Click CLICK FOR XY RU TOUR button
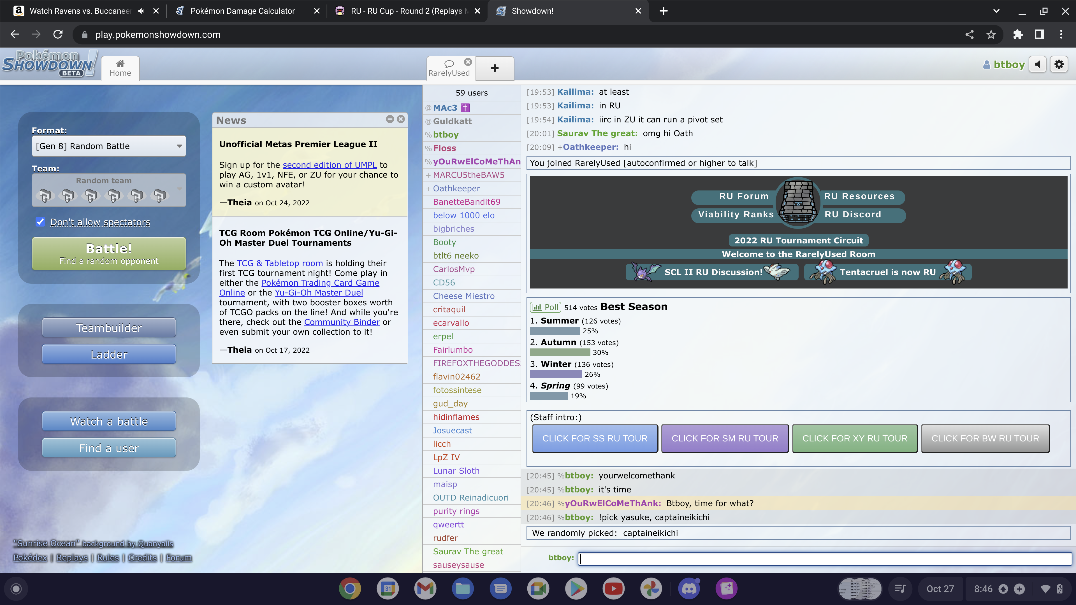 [855, 438]
